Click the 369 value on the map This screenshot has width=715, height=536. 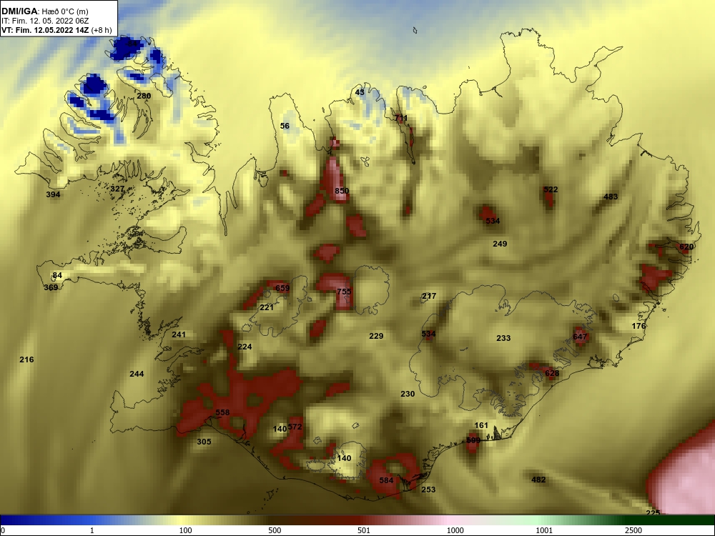[51, 287]
